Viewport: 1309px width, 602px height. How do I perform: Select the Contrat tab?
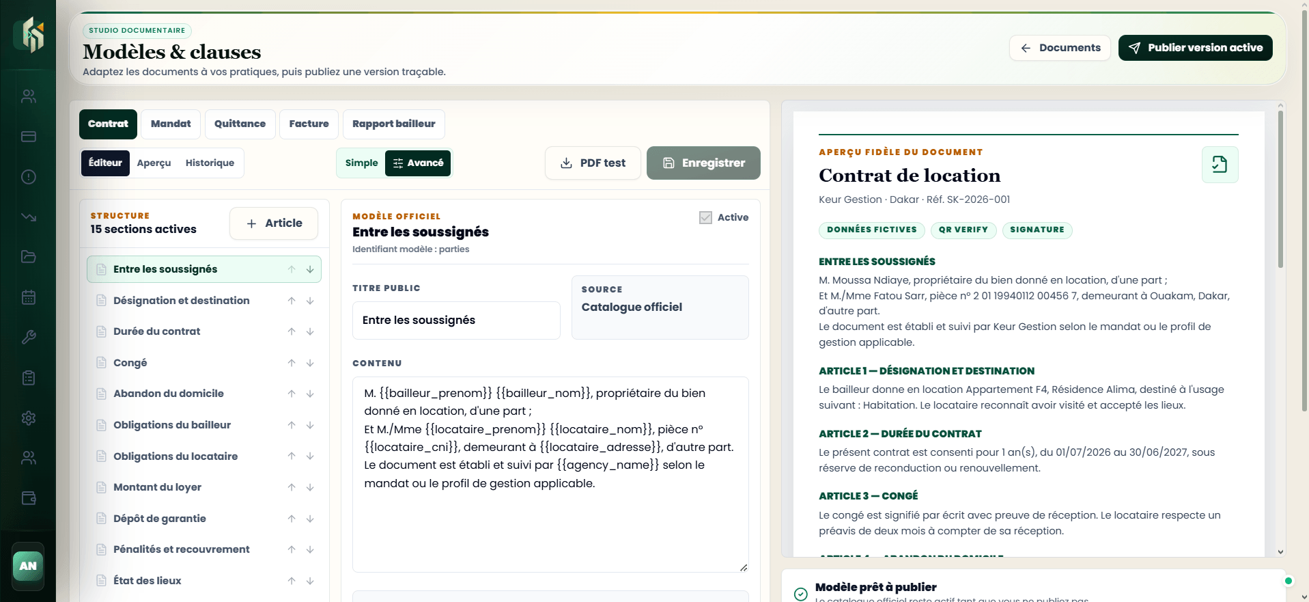(108, 124)
